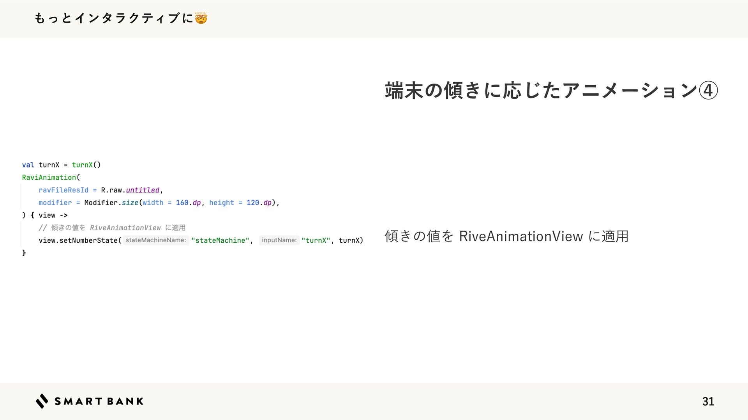Click the page number 31
Image resolution: width=748 pixels, height=420 pixels.
tap(708, 401)
